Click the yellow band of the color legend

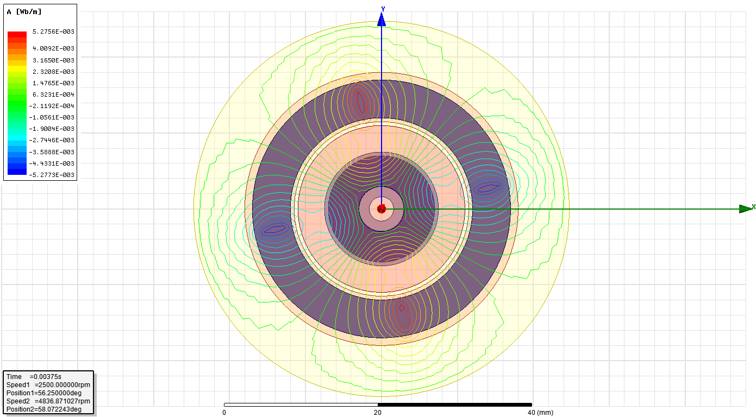[17, 69]
